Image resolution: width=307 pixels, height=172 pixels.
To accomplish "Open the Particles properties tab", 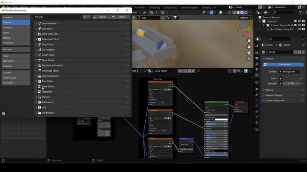I will (x=257, y=100).
